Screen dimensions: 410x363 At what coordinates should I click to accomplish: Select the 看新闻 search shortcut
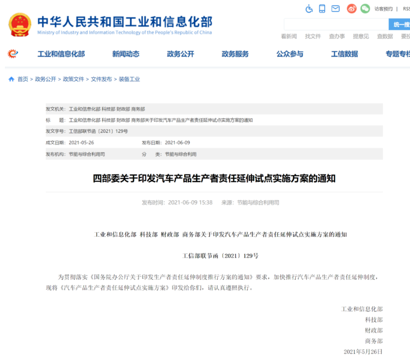click(x=289, y=36)
